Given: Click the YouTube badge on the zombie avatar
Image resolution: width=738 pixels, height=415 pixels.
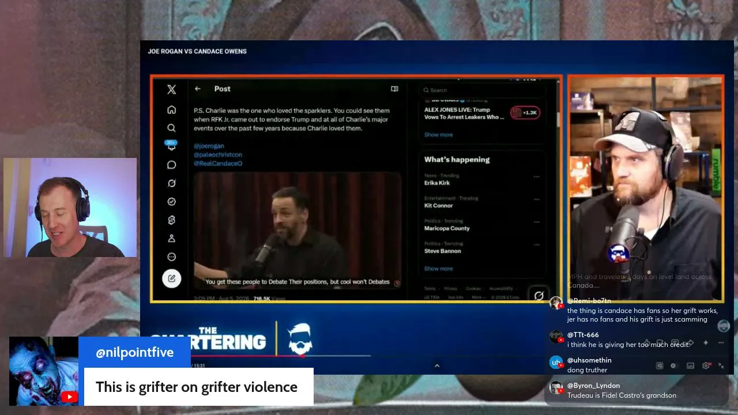Looking at the screenshot, I should [69, 397].
